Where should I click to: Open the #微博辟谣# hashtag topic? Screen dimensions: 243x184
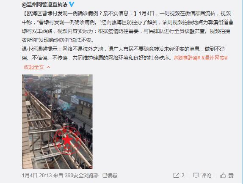coord(187,58)
